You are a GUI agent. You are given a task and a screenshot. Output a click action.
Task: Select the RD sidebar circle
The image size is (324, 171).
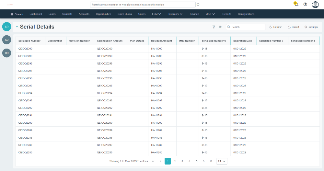pos(6,53)
